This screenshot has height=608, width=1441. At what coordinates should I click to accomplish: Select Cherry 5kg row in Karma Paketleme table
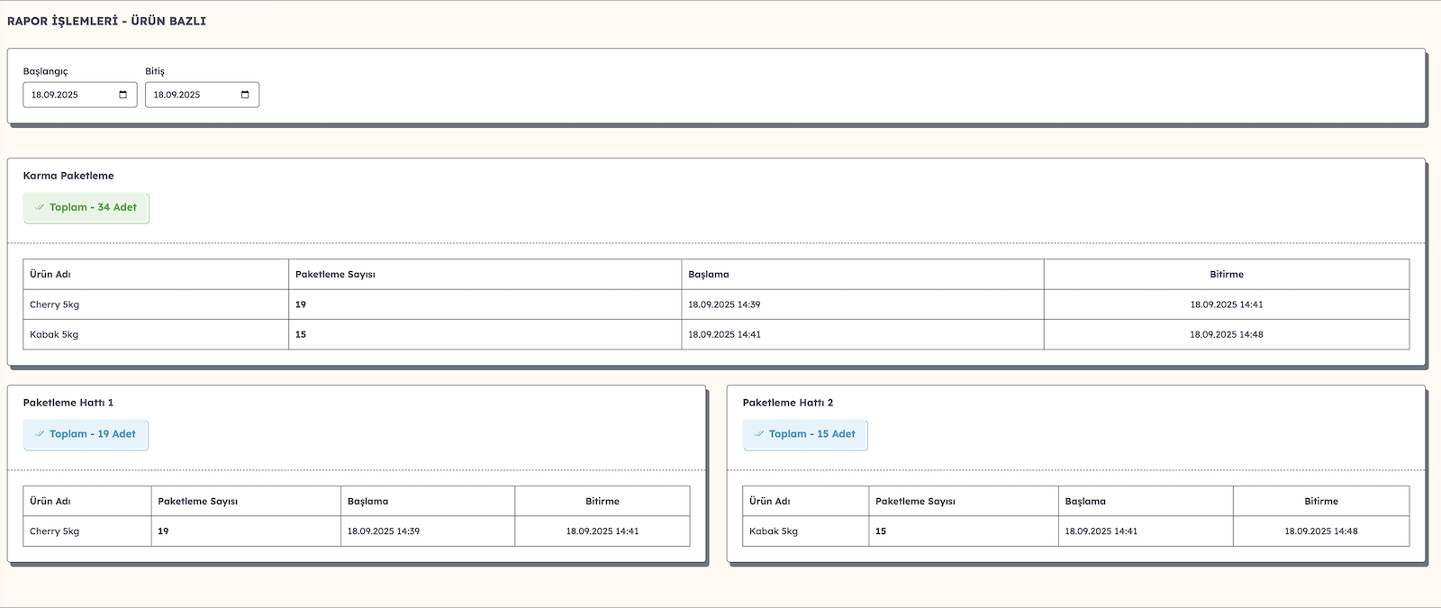[x=54, y=304]
